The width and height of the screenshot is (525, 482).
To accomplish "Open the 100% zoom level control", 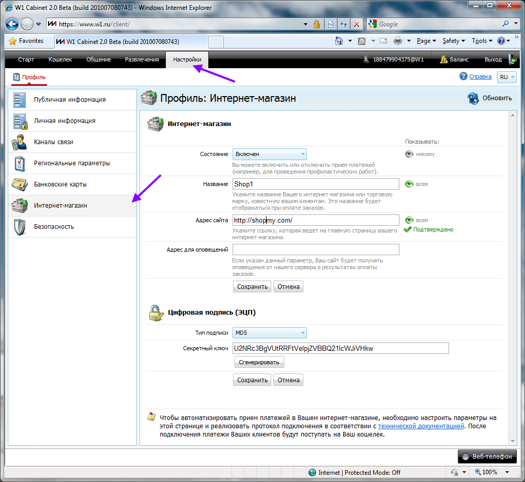I will (x=492, y=472).
